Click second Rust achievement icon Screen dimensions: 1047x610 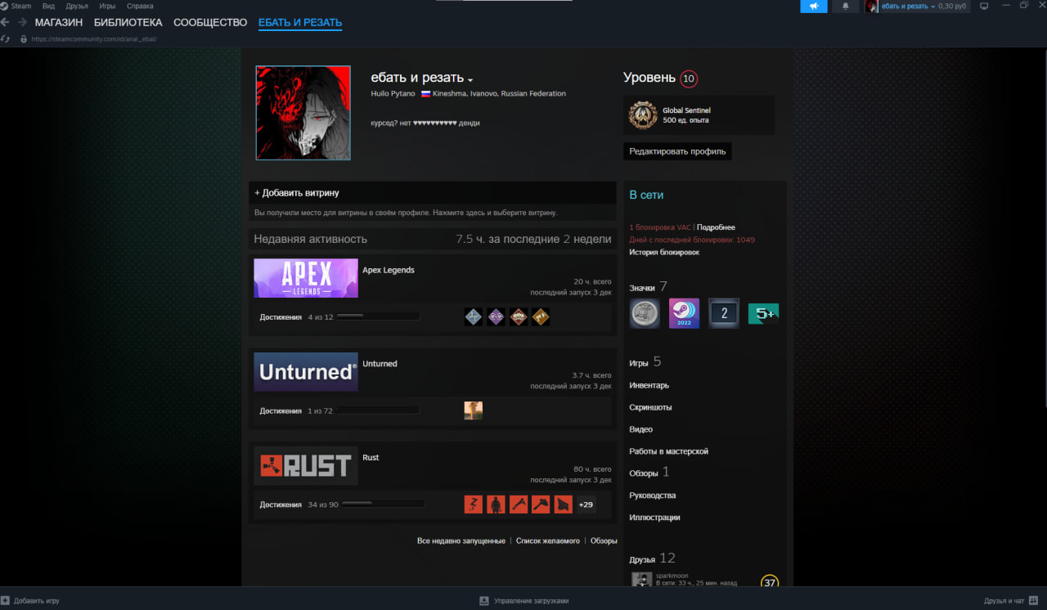pos(496,505)
